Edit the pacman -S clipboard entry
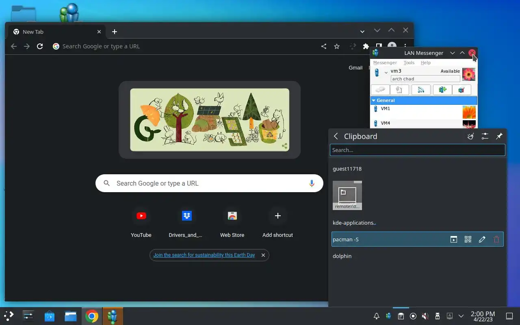The image size is (520, 325). point(482,239)
